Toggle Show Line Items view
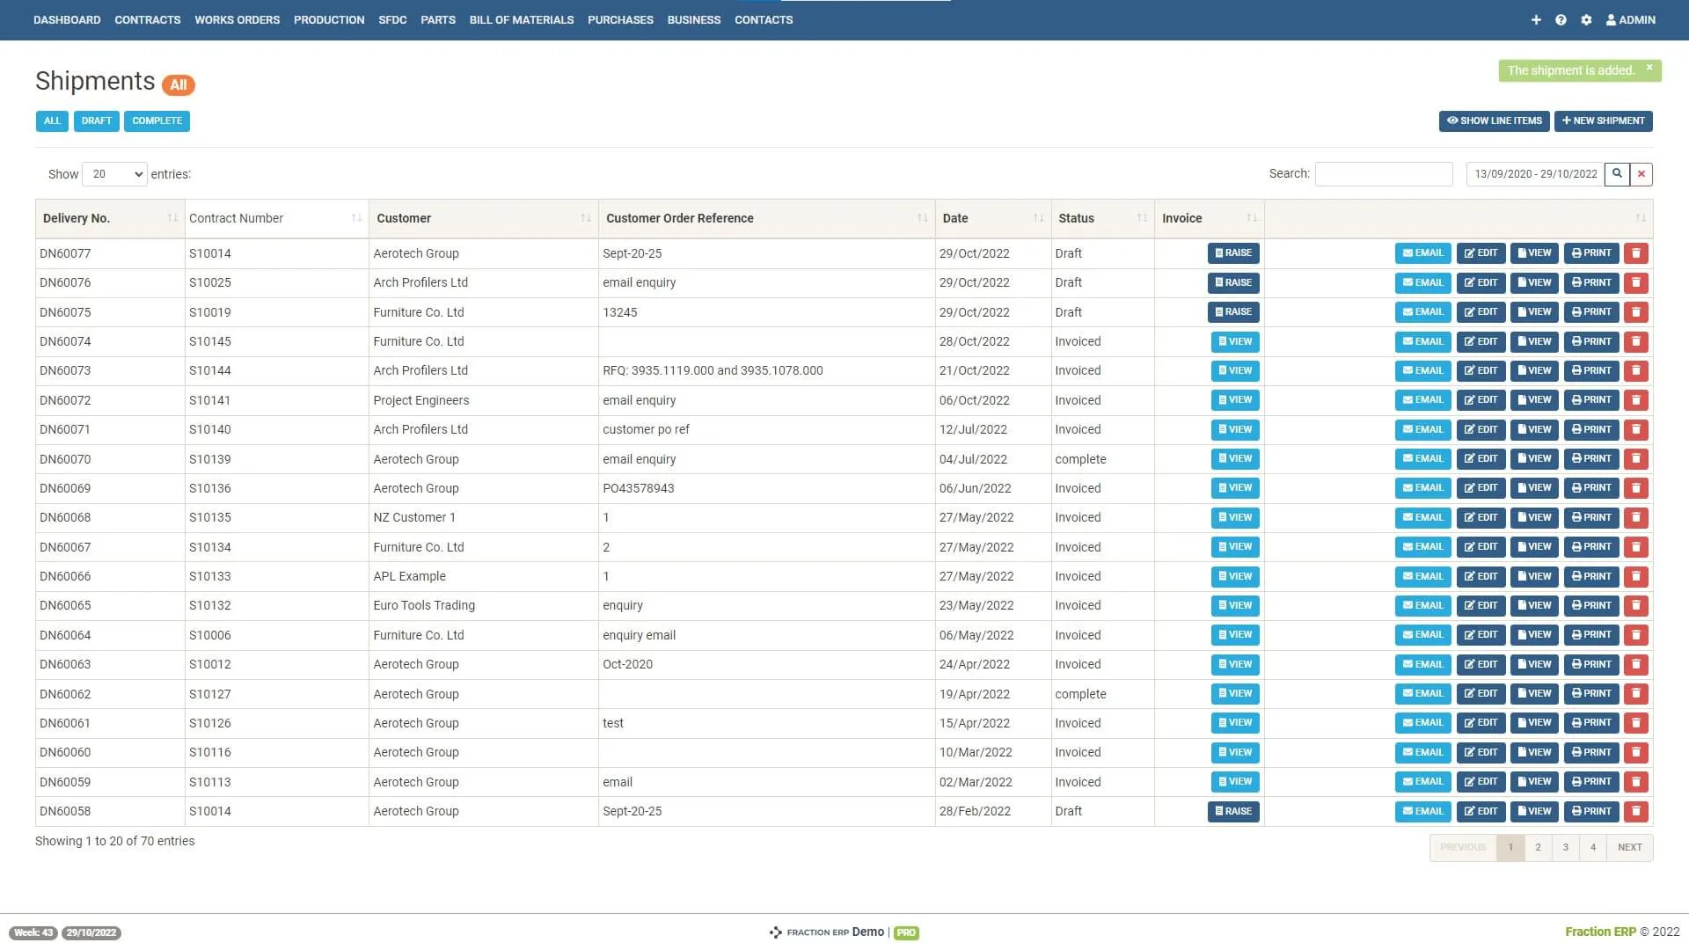The image size is (1689, 950). coord(1494,121)
